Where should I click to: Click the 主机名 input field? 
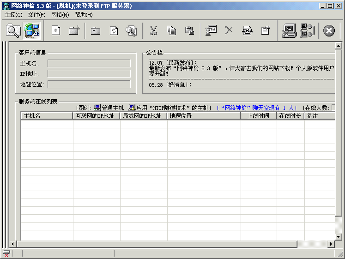pos(89,64)
